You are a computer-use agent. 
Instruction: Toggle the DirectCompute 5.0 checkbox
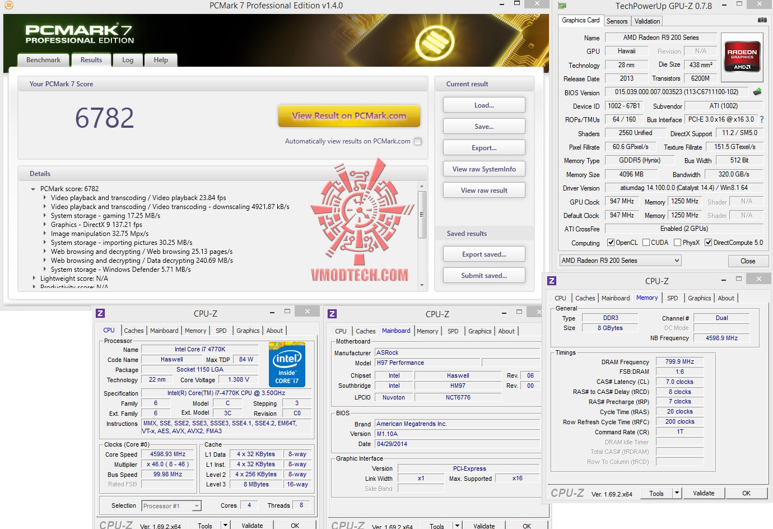point(708,243)
